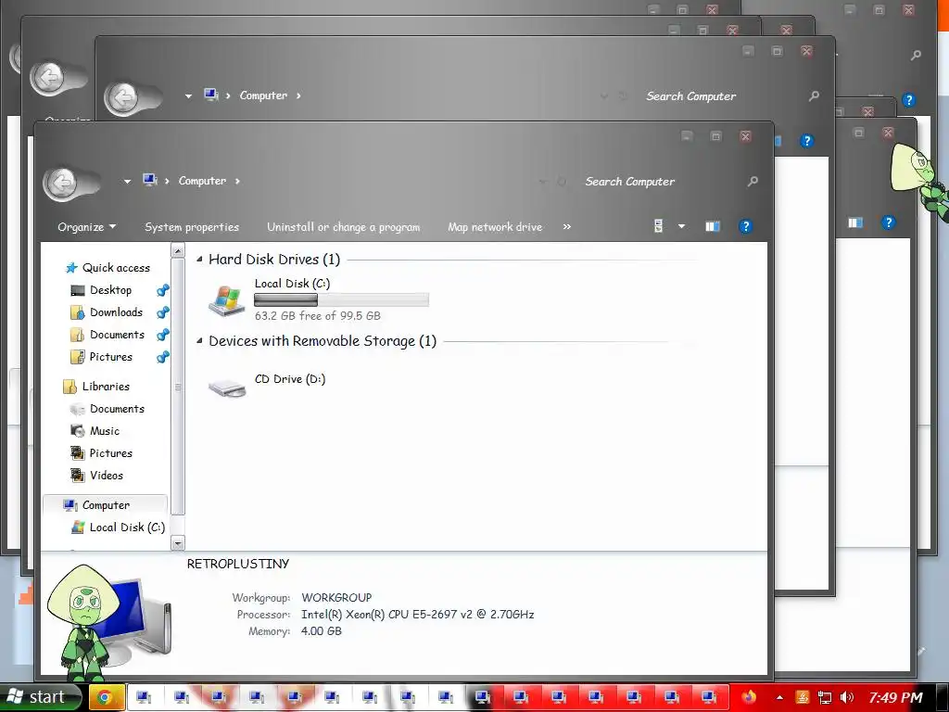Viewport: 949px width, 712px height.
Task: Select Local Disk (C:) in the navigation pane
Action: [127, 528]
